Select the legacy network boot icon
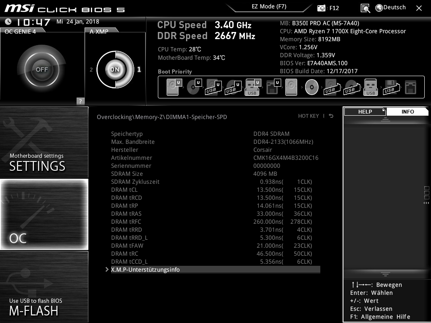Image resolution: width=431 pixels, height=323 pixels. tap(410, 87)
